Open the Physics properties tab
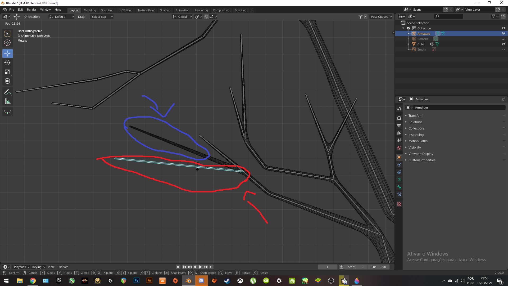The image size is (508, 286). click(399, 165)
